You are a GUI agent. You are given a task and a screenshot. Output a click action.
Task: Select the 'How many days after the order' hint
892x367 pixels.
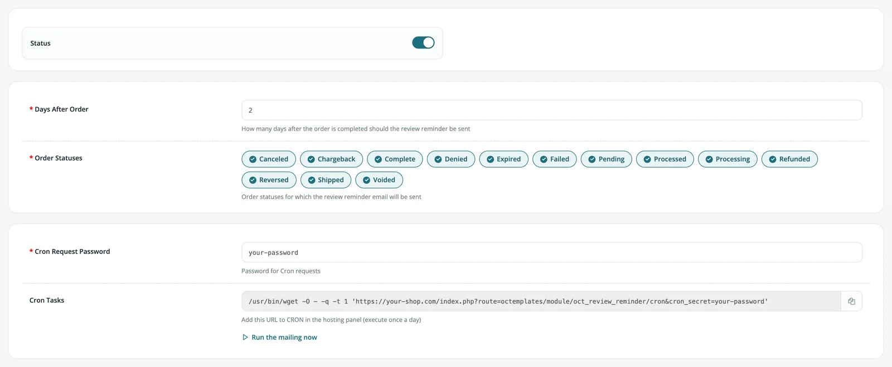(356, 129)
